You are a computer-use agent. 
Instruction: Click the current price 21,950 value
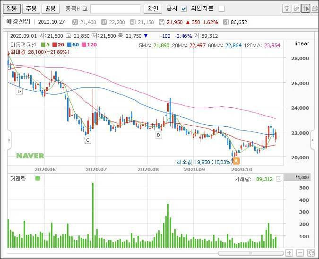tap(174, 22)
